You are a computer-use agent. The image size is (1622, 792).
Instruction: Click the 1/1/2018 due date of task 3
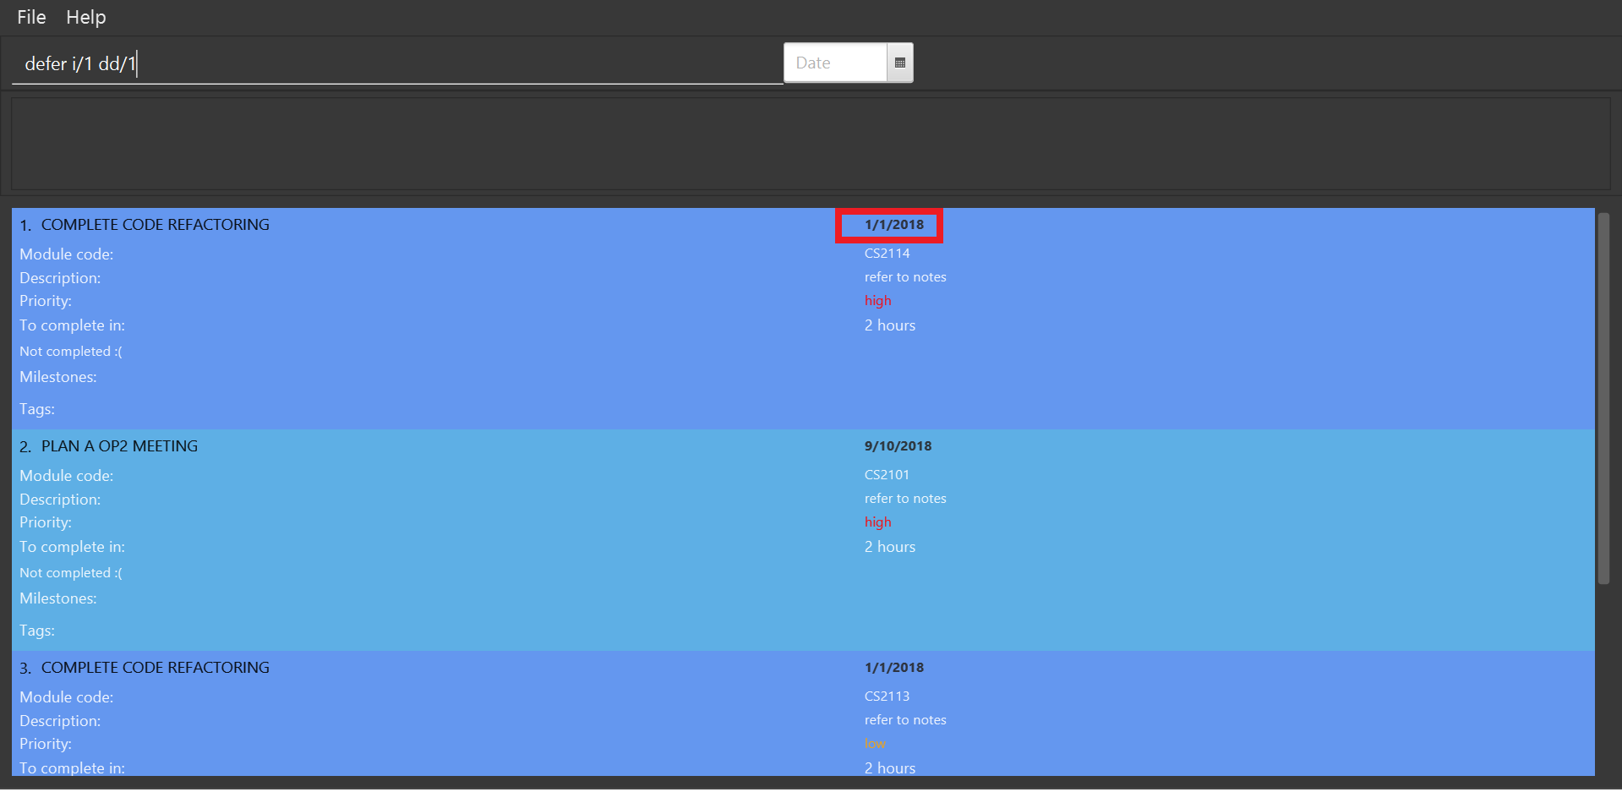(894, 668)
